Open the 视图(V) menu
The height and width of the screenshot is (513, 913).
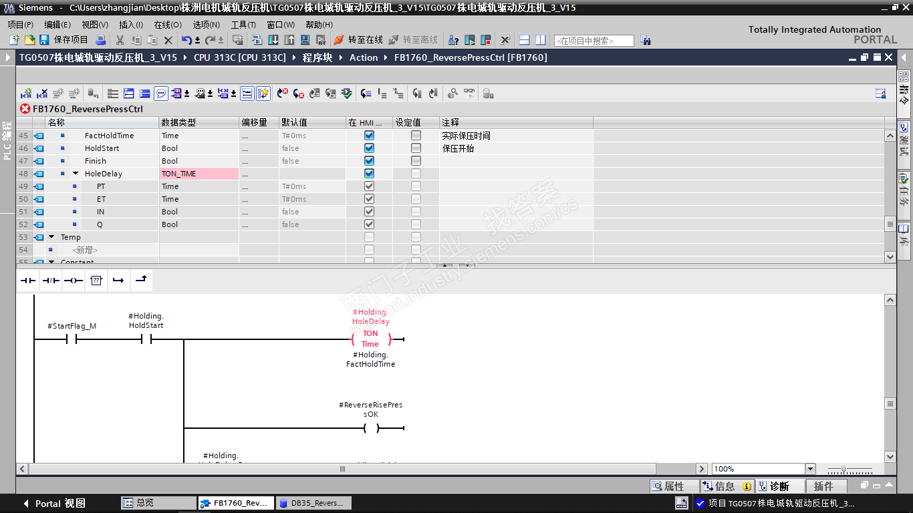pos(95,25)
